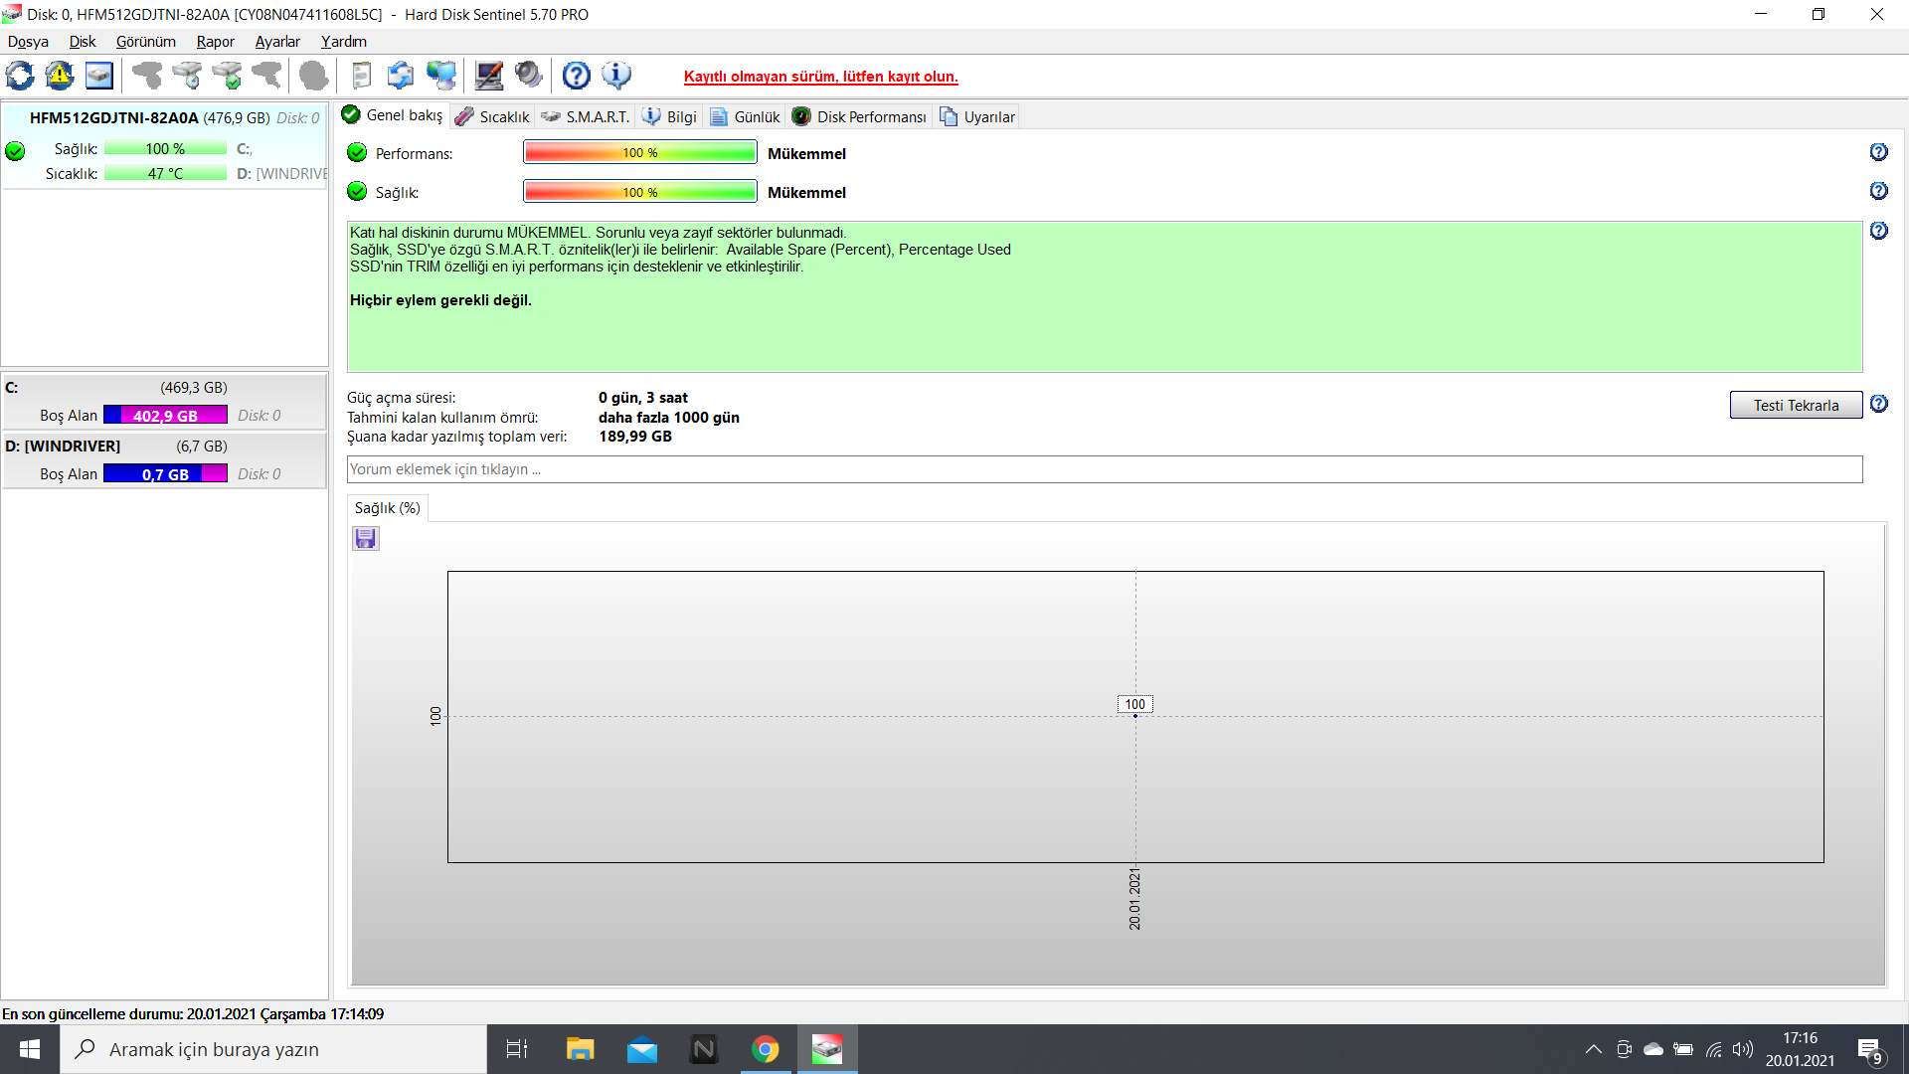Click the refresh with warning alert icon
This screenshot has height=1074, width=1909.
click(60, 76)
